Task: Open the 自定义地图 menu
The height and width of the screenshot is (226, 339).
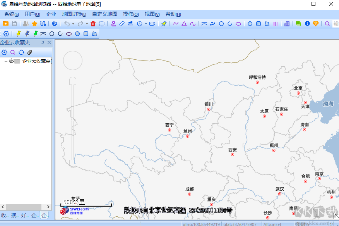Action: (104, 14)
